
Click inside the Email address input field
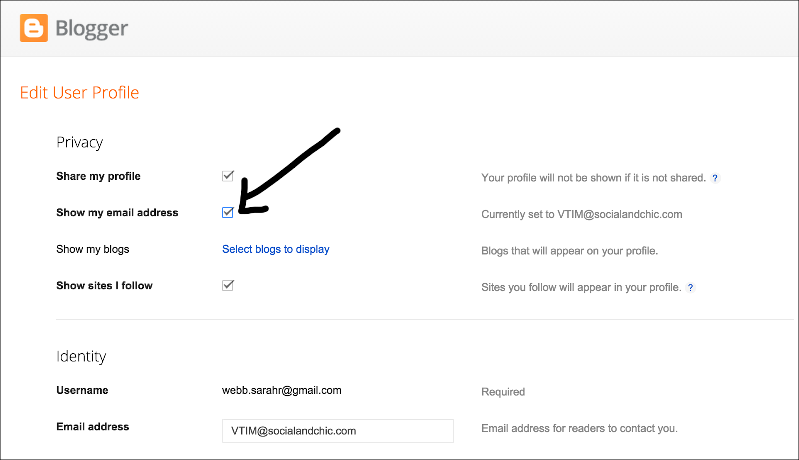point(338,430)
